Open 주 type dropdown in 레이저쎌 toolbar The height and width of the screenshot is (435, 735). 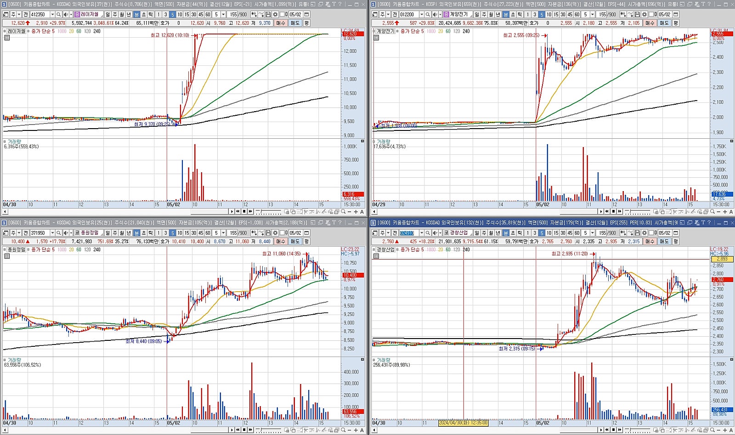19,14
